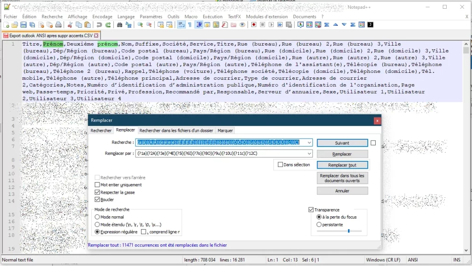Click the Open file folder icon
This screenshot has height=266, width=472.
click(x=14, y=25)
